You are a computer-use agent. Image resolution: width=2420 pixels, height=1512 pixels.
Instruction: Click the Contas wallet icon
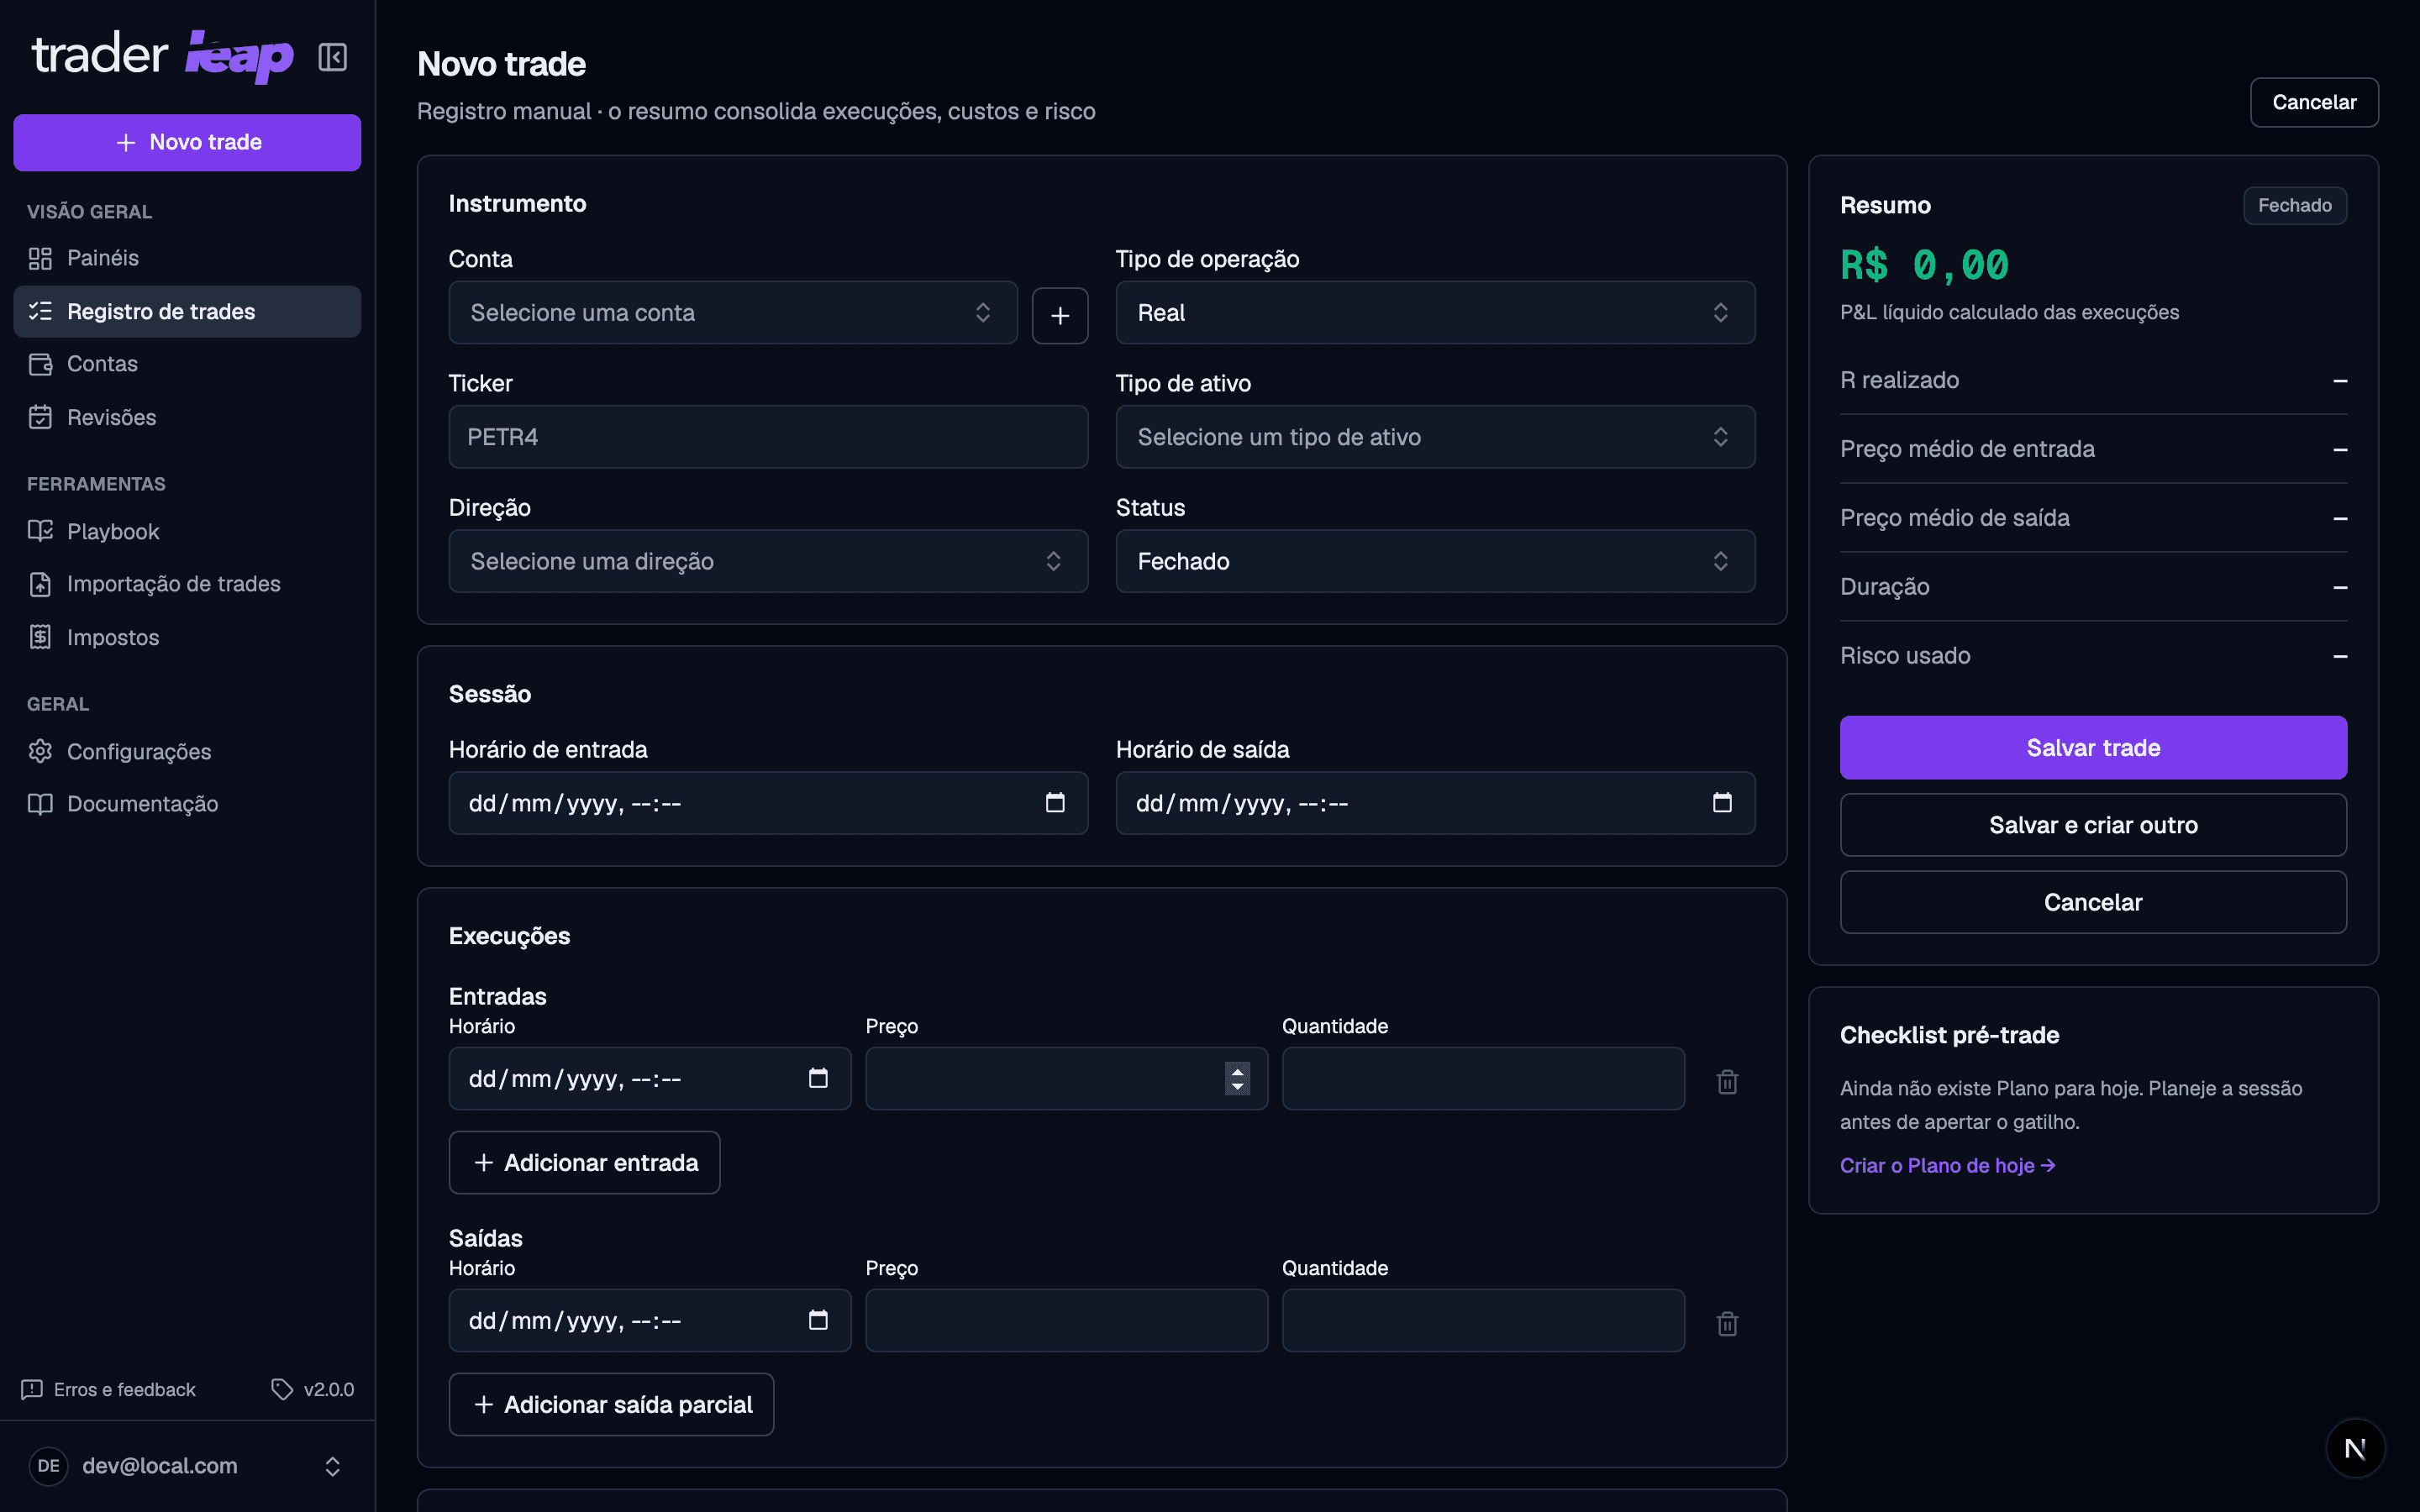(40, 364)
